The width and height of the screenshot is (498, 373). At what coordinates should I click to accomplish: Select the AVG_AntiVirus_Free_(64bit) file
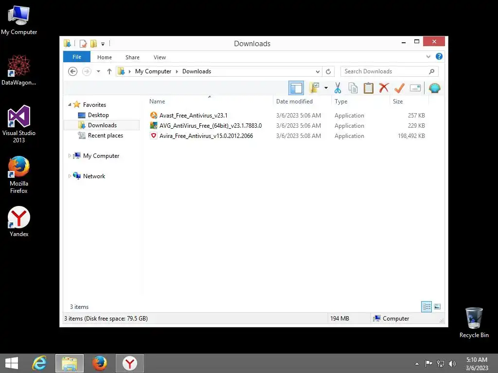210,126
